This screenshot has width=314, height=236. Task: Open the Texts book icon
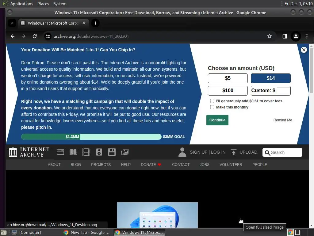73,152
